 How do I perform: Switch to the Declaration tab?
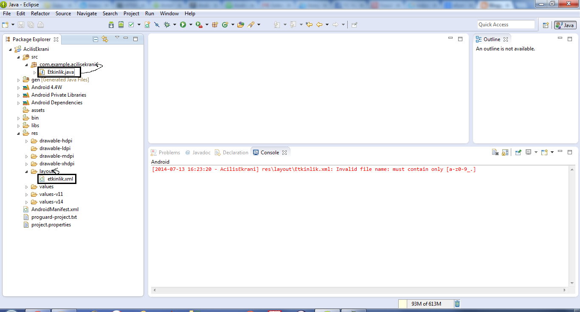click(231, 153)
